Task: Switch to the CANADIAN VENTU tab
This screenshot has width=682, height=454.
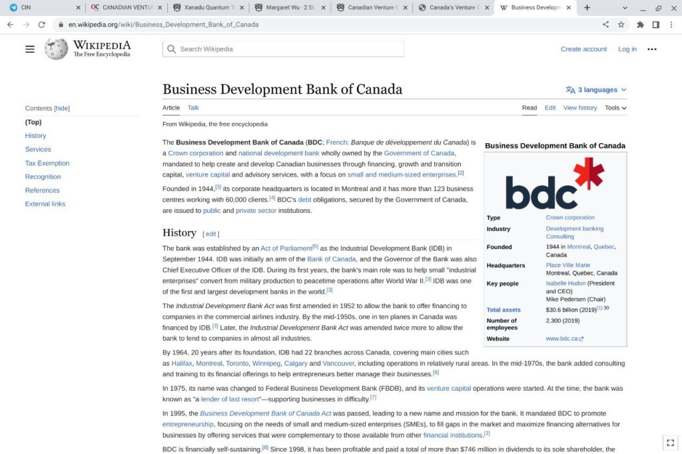Action: click(125, 7)
